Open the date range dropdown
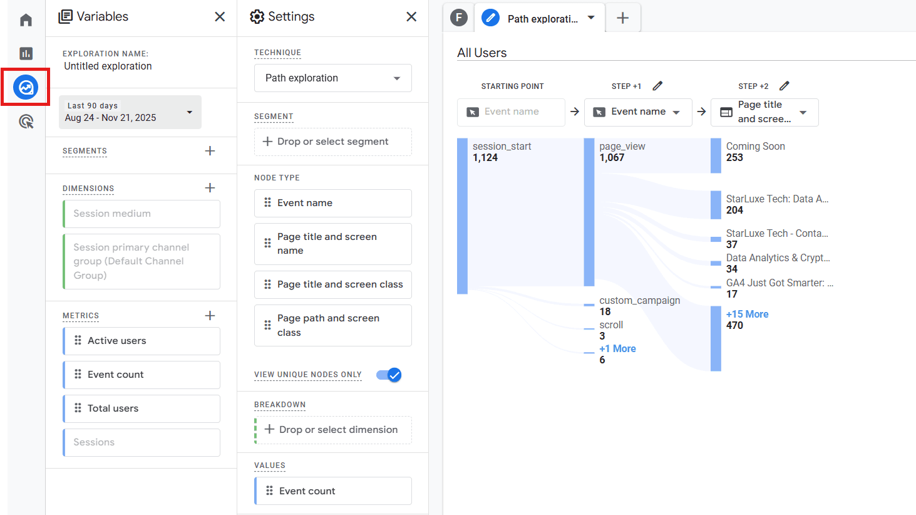 130,112
